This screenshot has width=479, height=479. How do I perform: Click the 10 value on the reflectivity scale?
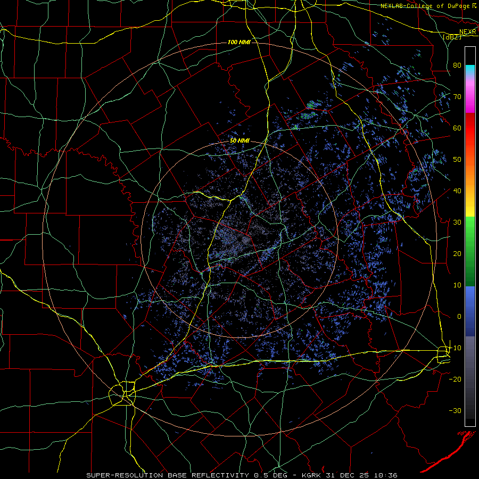(457, 285)
